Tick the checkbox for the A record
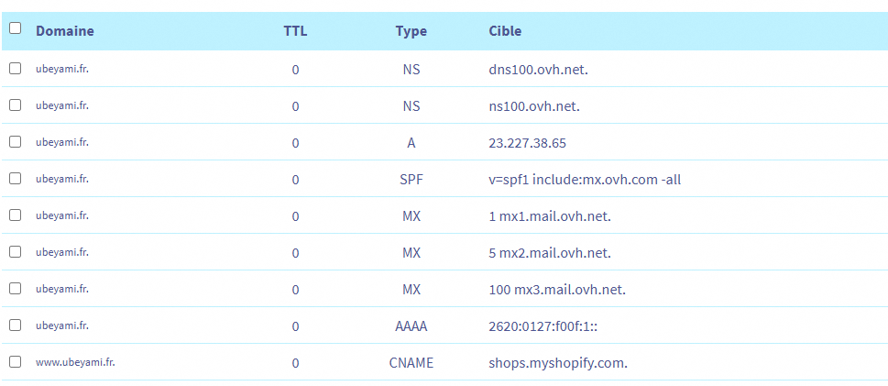 coord(15,142)
